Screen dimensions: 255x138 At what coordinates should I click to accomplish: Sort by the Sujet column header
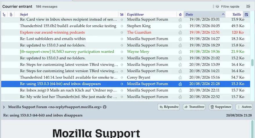click(x=24, y=14)
